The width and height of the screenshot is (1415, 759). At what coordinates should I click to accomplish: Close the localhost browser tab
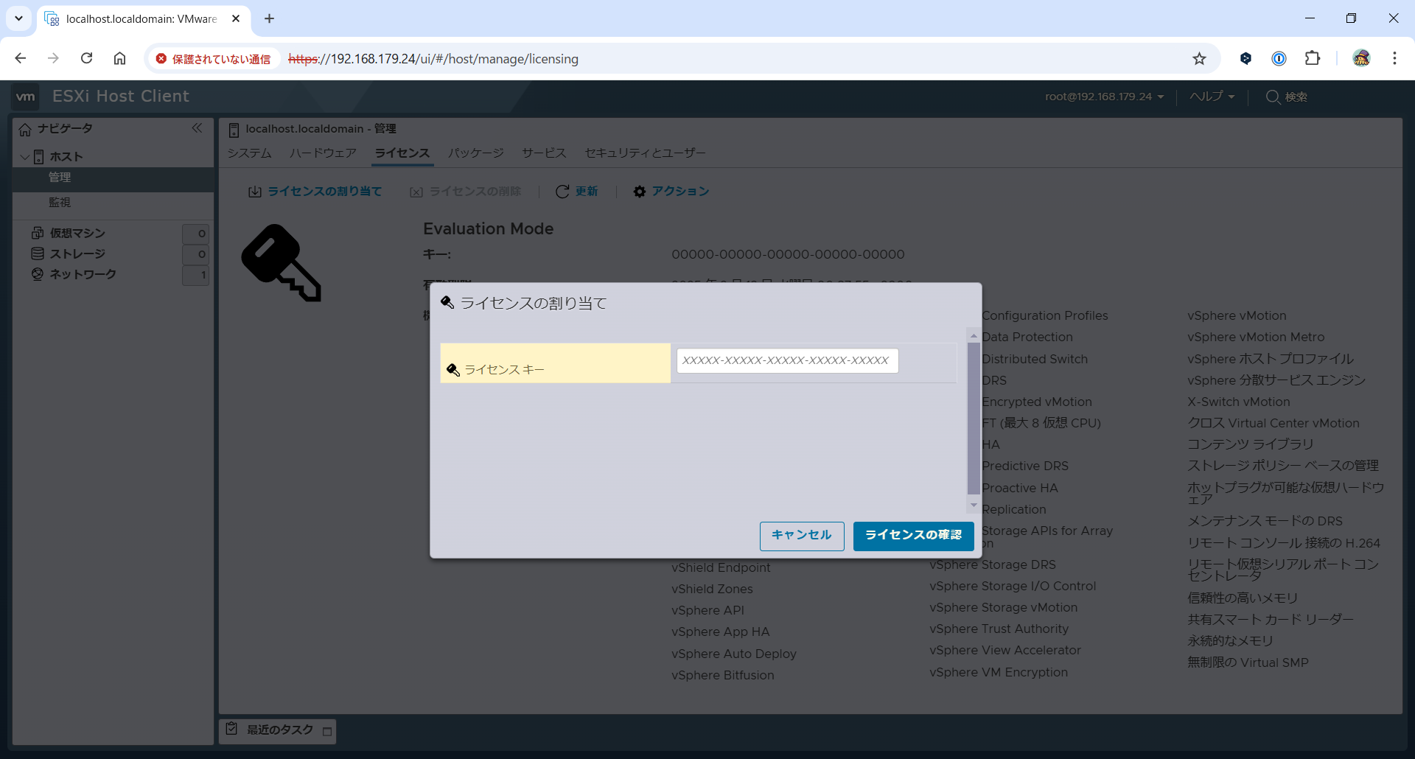pyautogui.click(x=236, y=18)
